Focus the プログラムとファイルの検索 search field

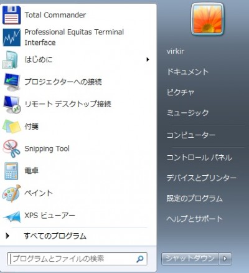coord(77,259)
